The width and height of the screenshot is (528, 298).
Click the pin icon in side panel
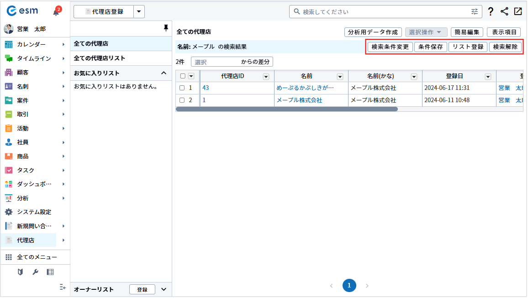click(x=166, y=28)
